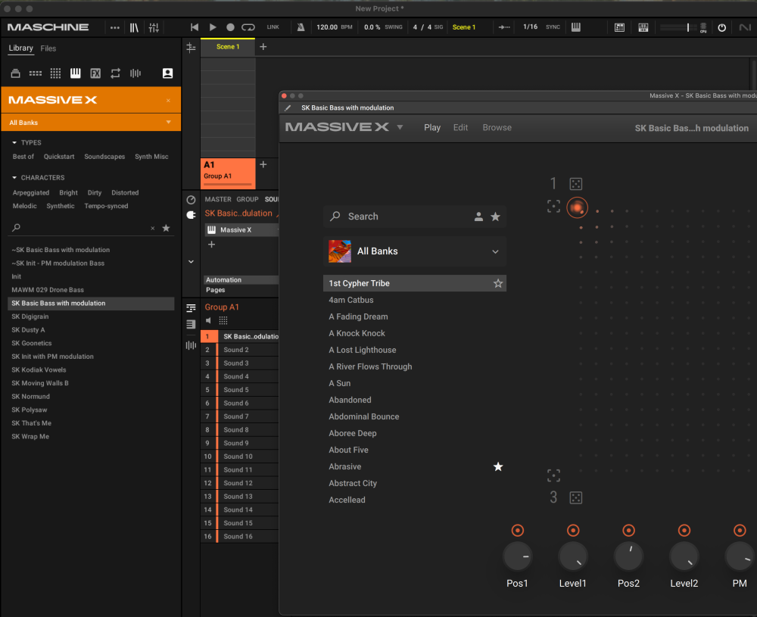Viewport: 757px width, 617px height.
Task: Click the 0.0 % swing value
Action: [x=372, y=27]
